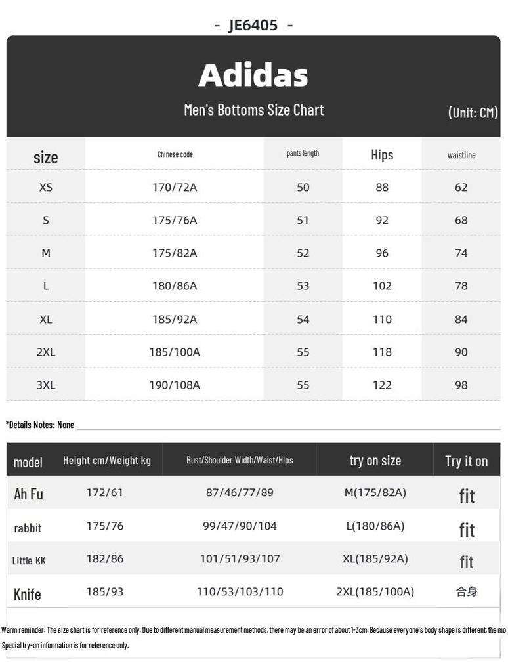The image size is (508, 672).
Task: Select the 175/82A Chinese code cell
Action: 175,253
